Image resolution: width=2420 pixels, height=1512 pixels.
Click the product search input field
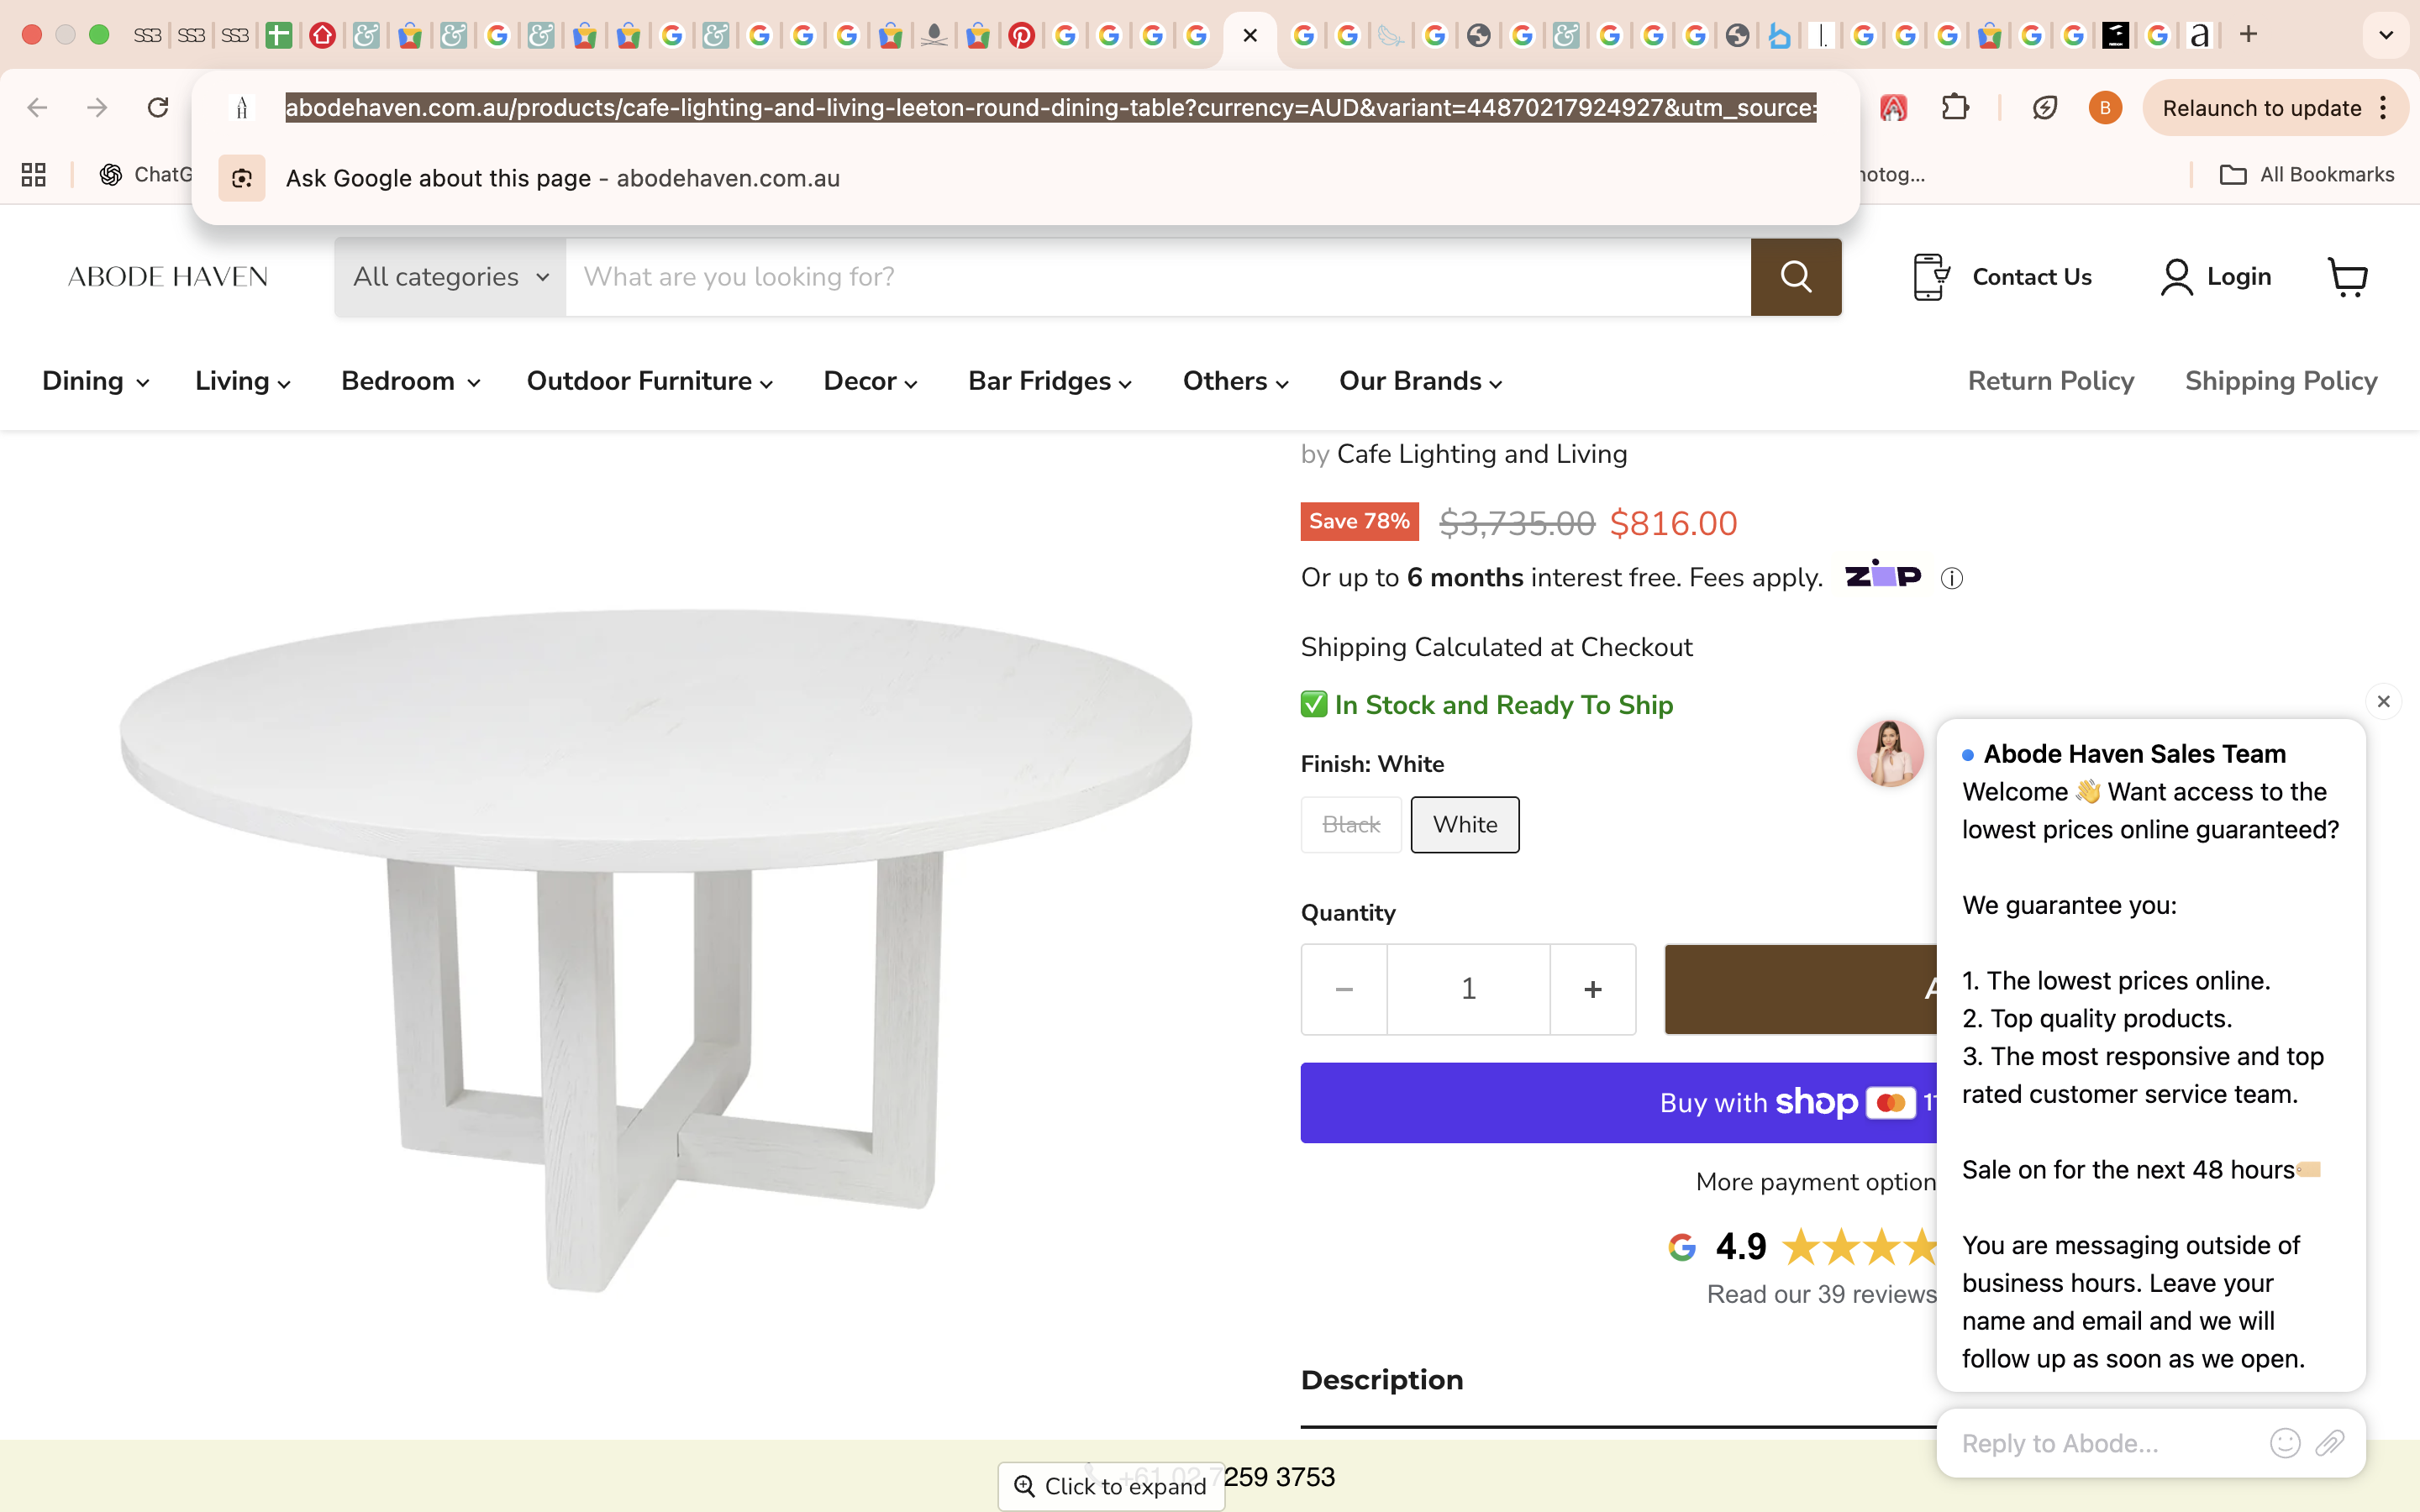click(1157, 277)
